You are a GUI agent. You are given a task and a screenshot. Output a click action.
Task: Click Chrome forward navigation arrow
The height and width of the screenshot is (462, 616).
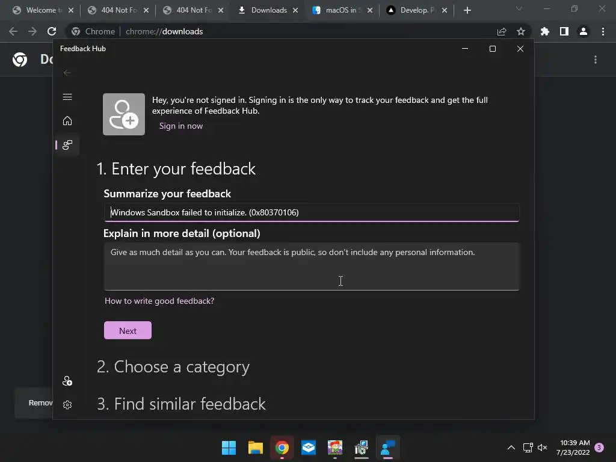pyautogui.click(x=32, y=31)
